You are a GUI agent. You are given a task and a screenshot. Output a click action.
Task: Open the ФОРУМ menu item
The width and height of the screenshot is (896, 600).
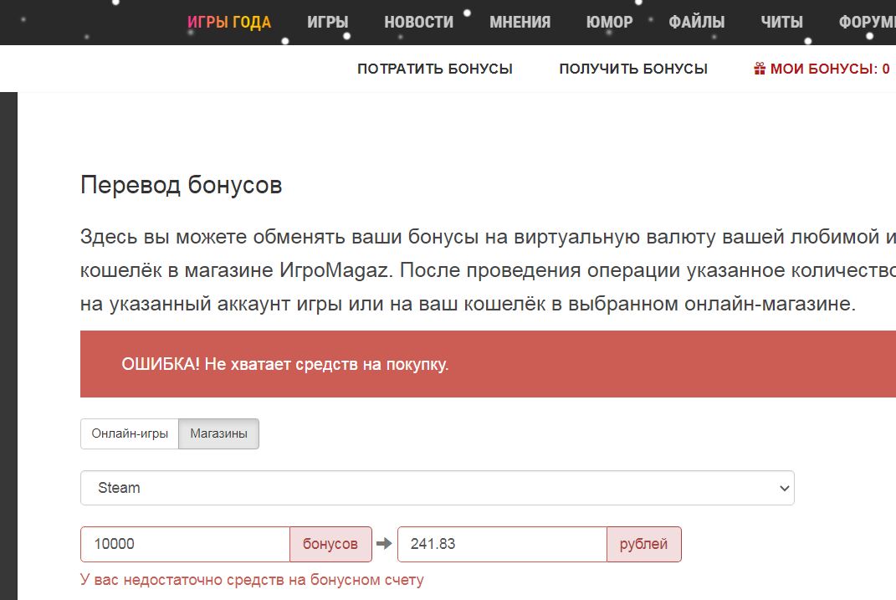(867, 23)
